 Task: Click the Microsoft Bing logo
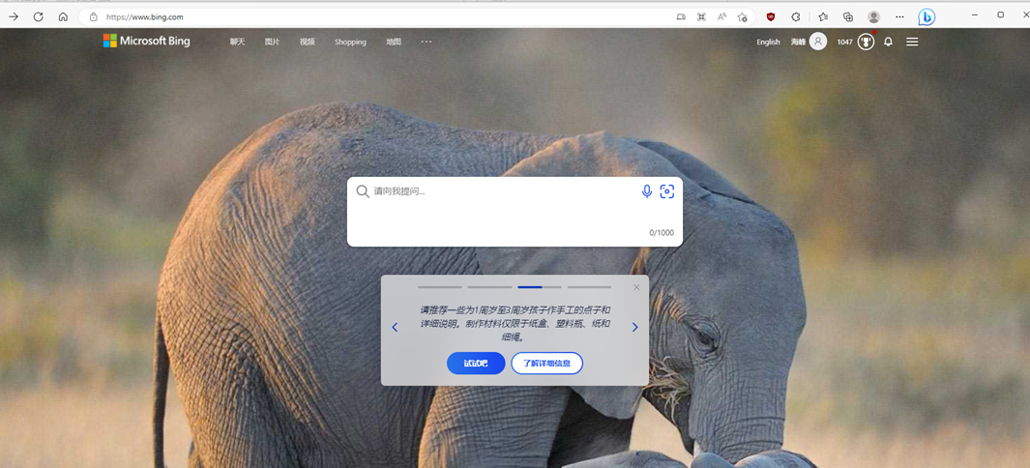tap(146, 41)
